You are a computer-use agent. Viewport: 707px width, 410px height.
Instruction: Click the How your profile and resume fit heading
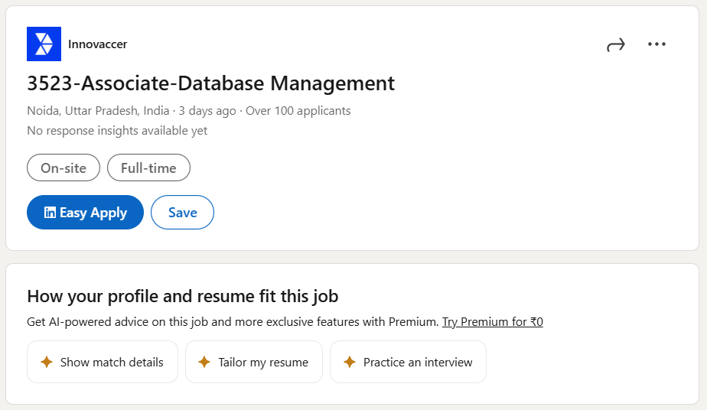[182, 296]
